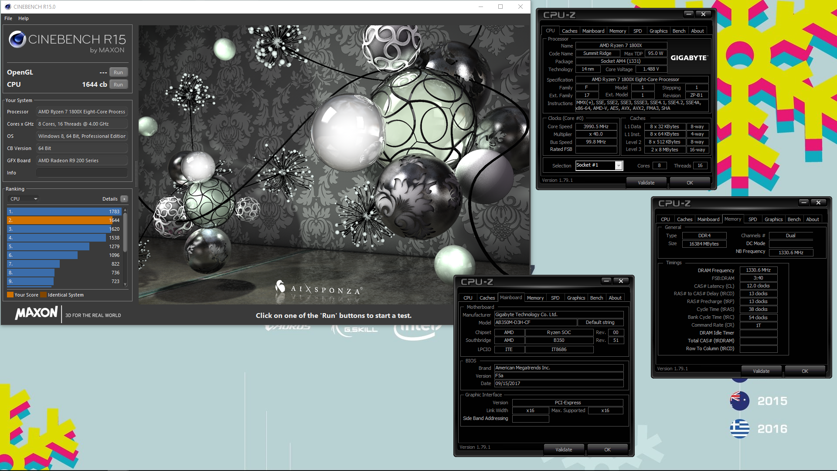Click the Info input field

coord(82,173)
